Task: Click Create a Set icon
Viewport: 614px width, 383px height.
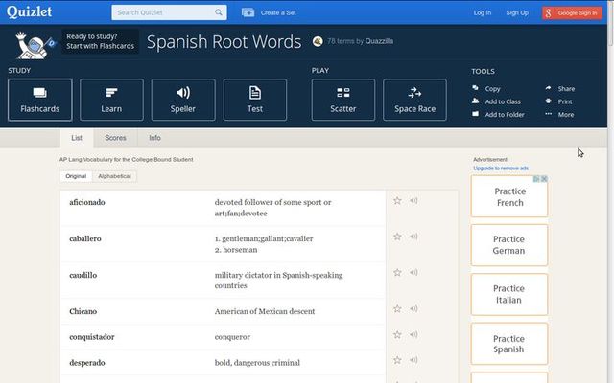Action: [248, 12]
